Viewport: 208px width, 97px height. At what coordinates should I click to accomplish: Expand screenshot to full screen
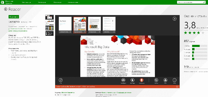click(177, 87)
